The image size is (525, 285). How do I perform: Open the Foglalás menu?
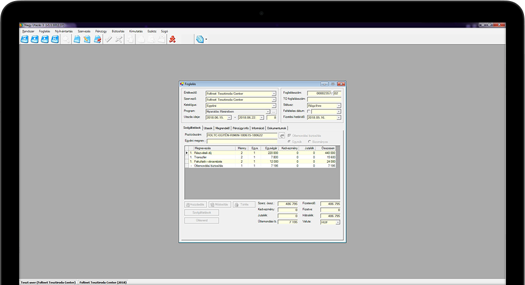coord(44,31)
